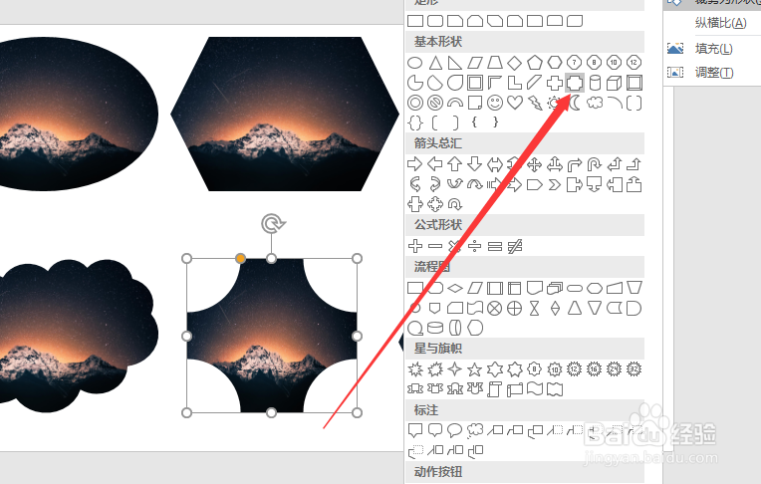Choose the five-point star shape
The height and width of the screenshot is (484, 761).
click(475, 369)
